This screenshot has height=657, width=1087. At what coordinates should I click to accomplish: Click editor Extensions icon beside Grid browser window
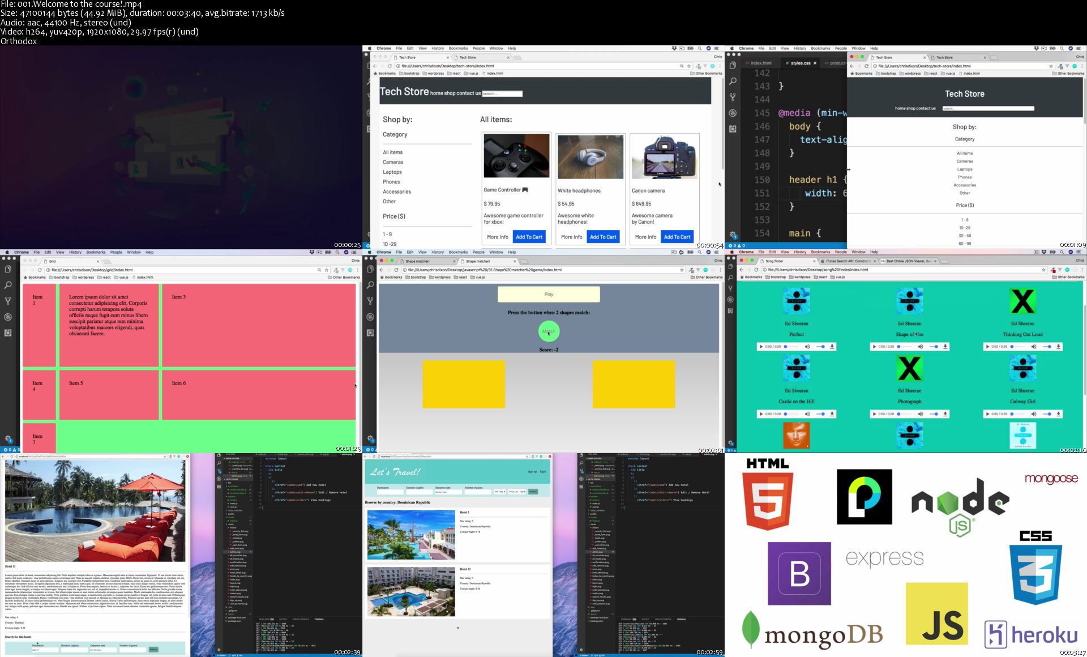[x=8, y=332]
